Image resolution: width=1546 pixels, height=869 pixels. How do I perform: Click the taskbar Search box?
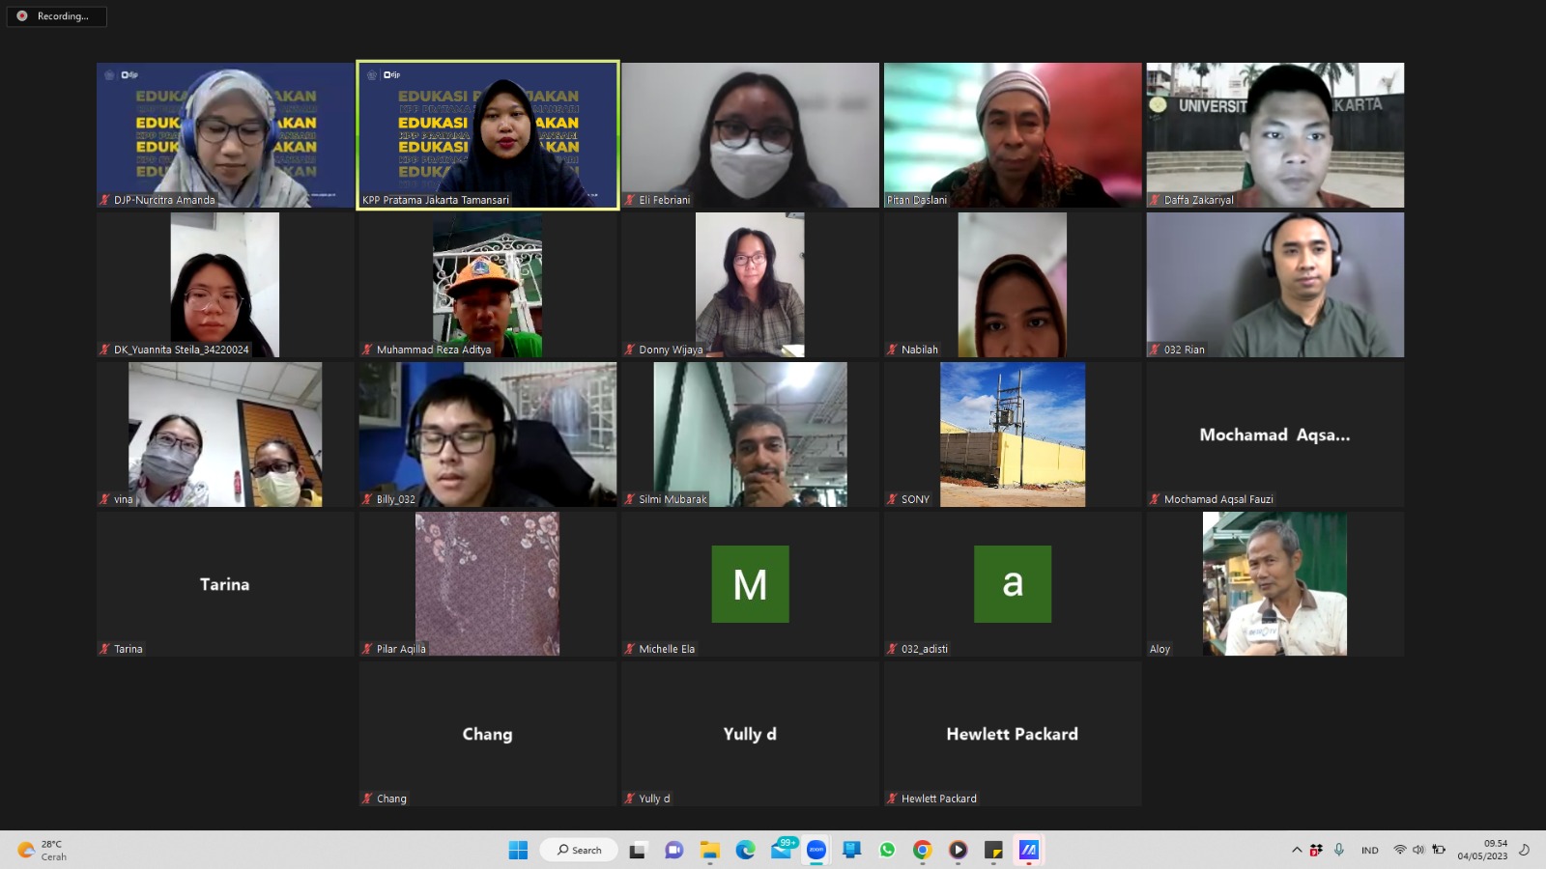click(x=579, y=850)
